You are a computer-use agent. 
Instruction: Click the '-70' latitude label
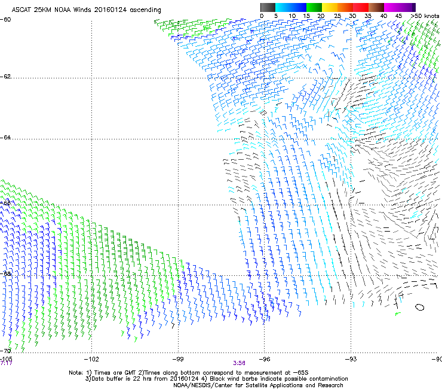[5, 351]
